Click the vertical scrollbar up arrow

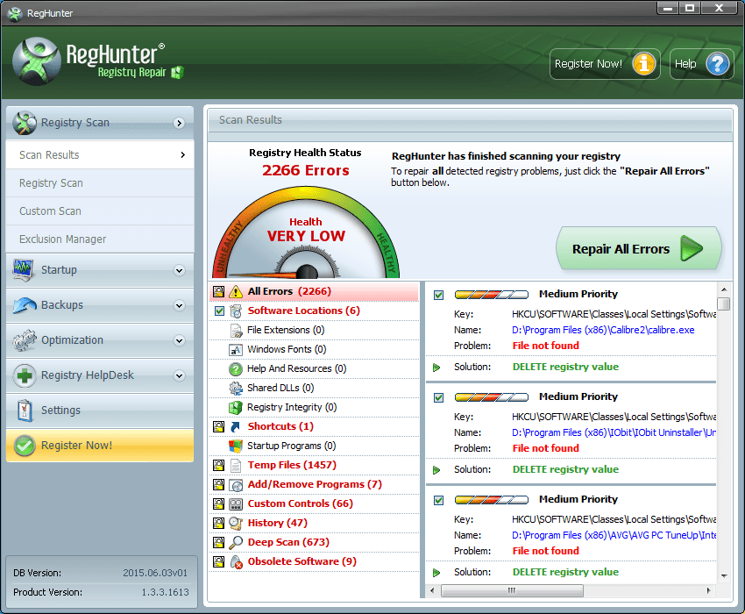click(724, 289)
